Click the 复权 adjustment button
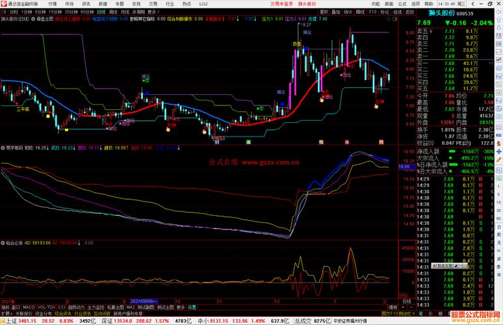The width and height of the screenshot is (503, 325). tap(324, 12)
